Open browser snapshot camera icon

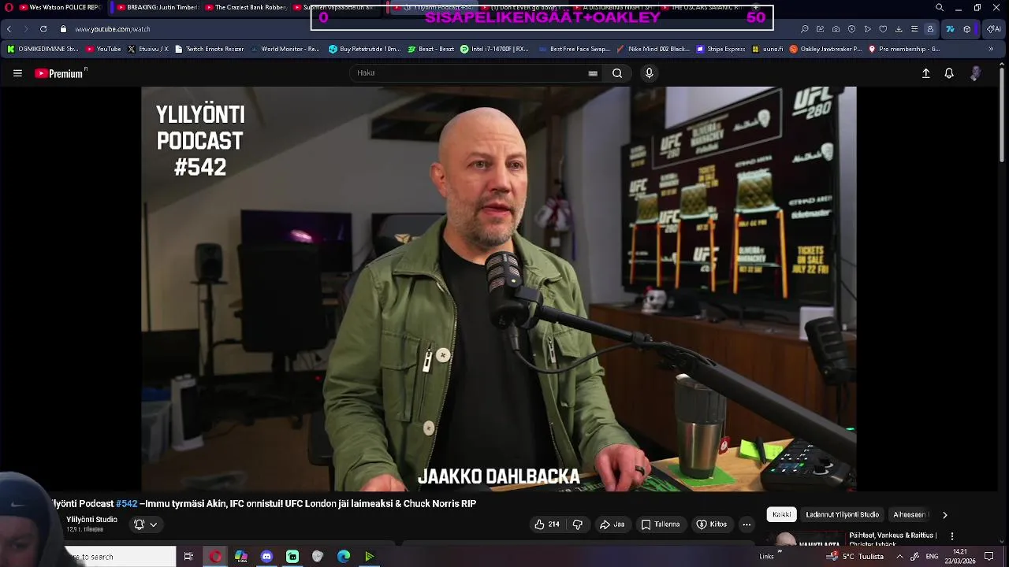pyautogui.click(x=836, y=29)
